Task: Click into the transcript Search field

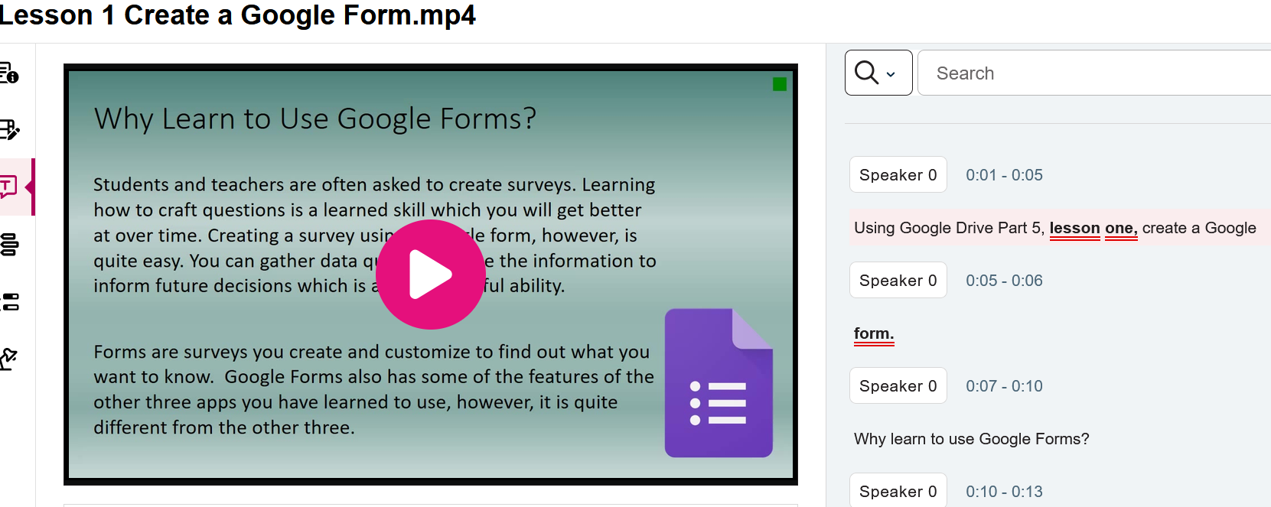Action: point(1094,73)
